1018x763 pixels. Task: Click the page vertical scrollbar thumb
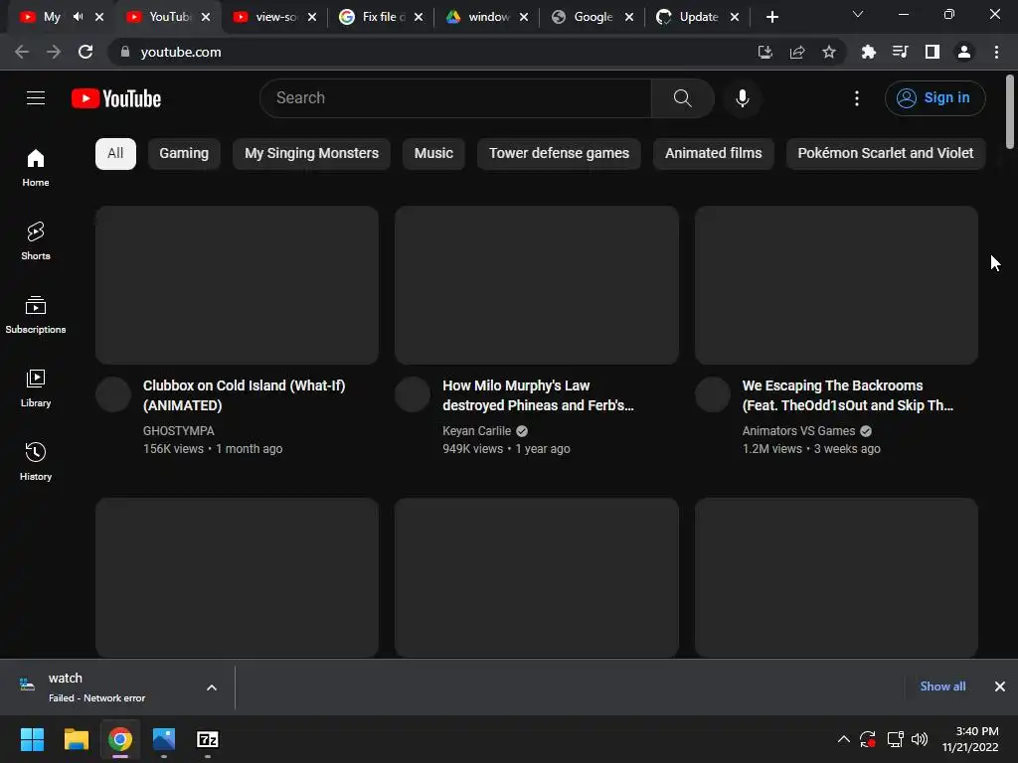pyautogui.click(x=1010, y=111)
